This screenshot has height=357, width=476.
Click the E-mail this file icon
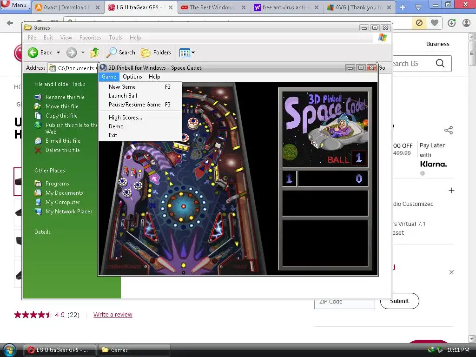click(38, 141)
